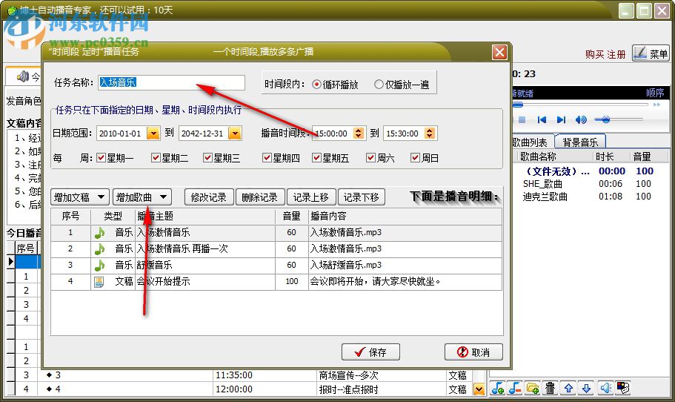Click the 购买 link
The width and height of the screenshot is (675, 402).
(594, 54)
